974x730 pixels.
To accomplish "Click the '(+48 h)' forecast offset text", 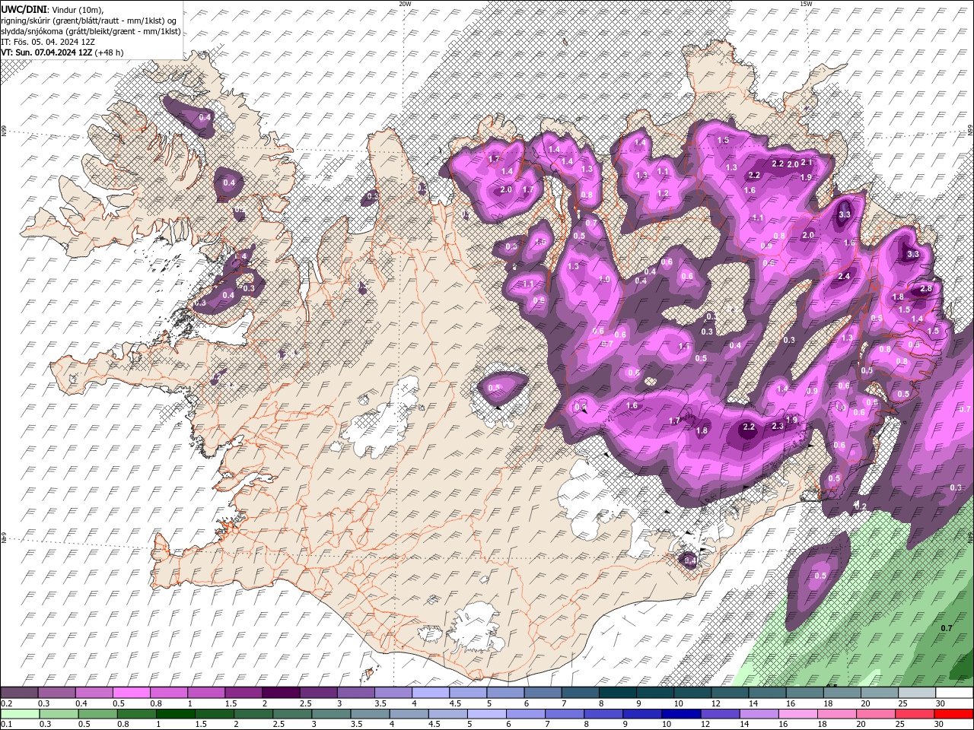I will [x=110, y=52].
